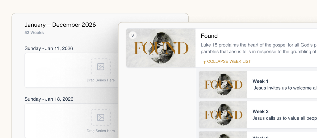Select the Week 1 Found thumbnail
The image size is (317, 138).
223,84
